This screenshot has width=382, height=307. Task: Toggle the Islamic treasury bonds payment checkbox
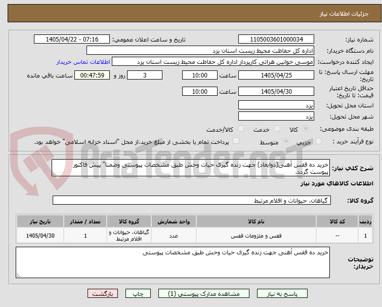tap(236, 141)
